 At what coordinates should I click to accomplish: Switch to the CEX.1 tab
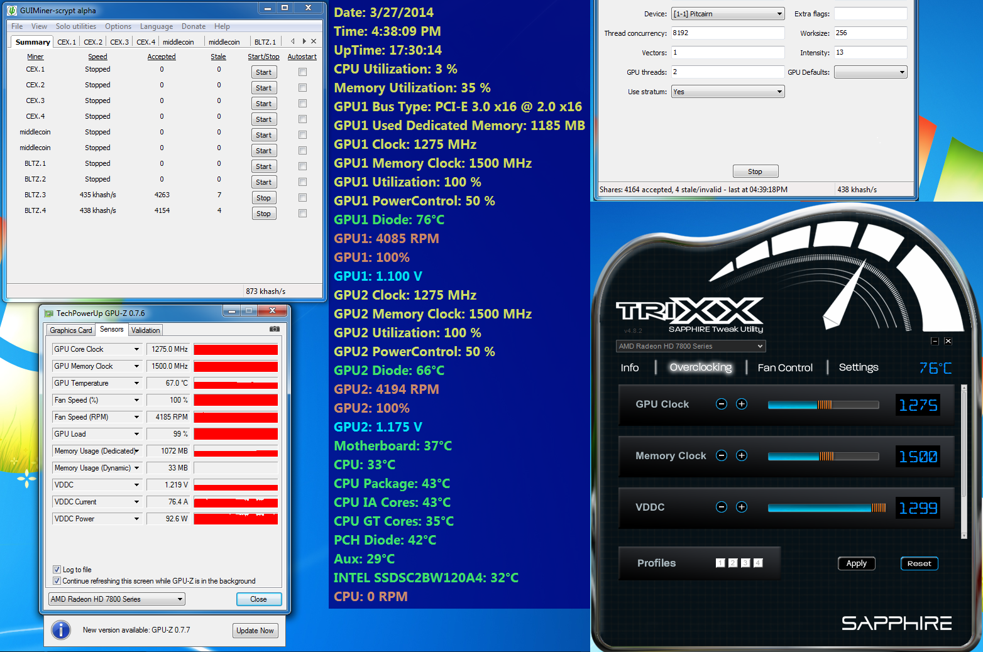[x=67, y=42]
